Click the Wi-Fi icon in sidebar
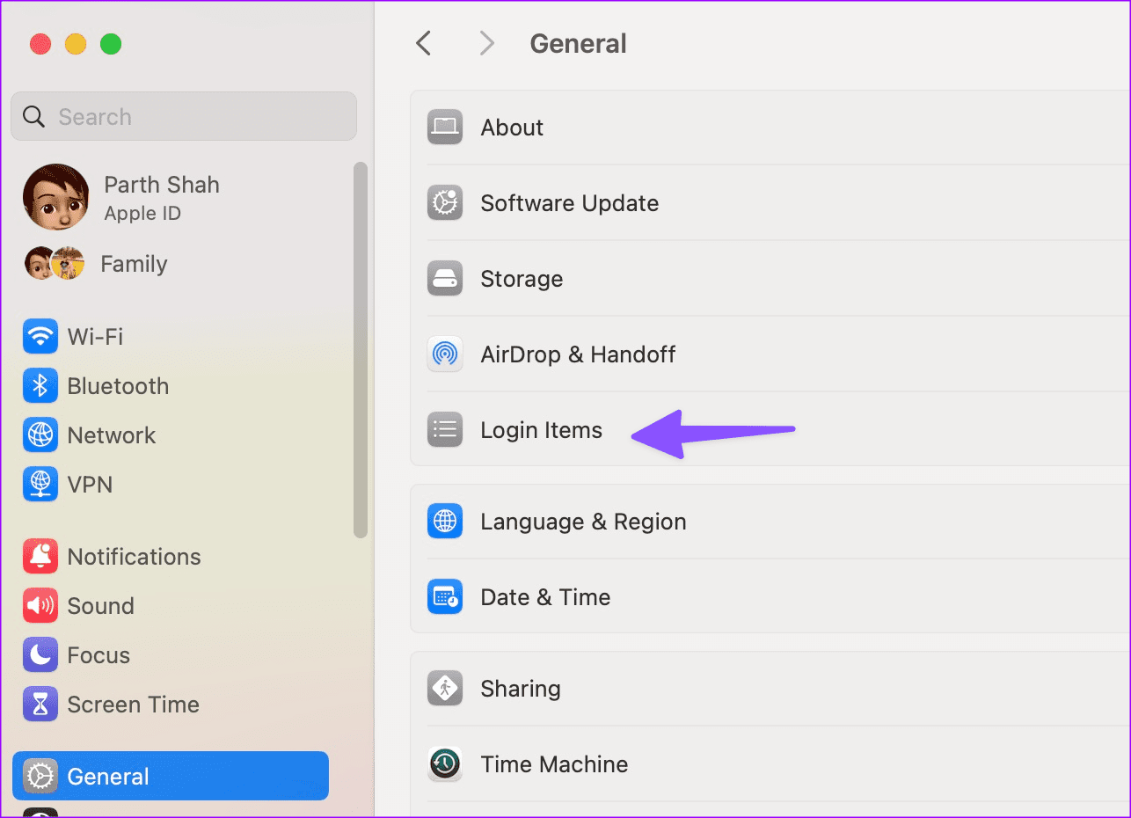 pos(40,337)
